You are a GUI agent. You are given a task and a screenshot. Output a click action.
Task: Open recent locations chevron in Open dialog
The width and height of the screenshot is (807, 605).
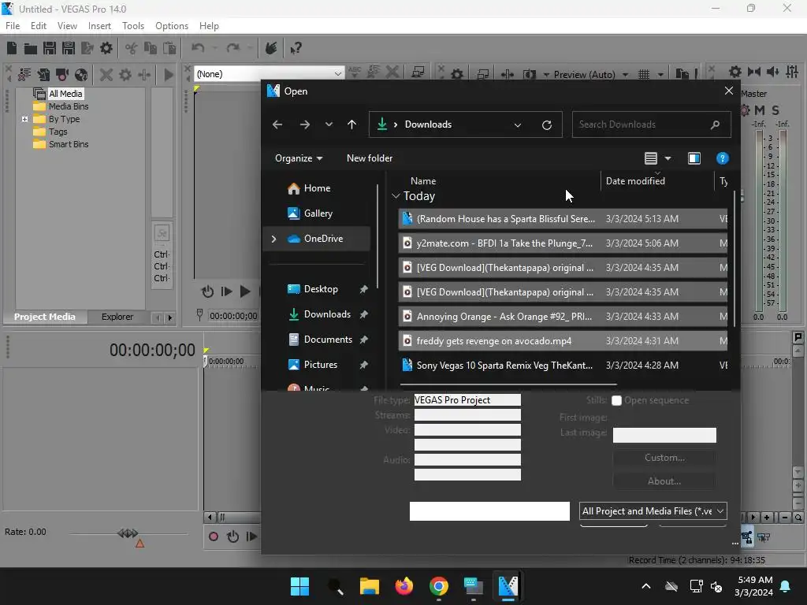pyautogui.click(x=329, y=124)
